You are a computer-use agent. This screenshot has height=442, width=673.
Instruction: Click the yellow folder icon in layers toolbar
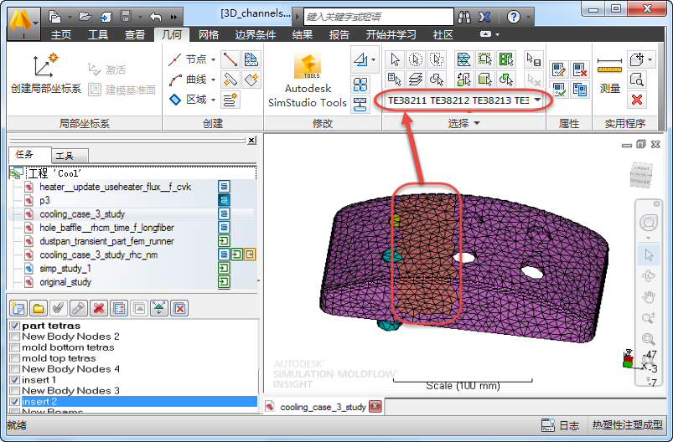tap(39, 308)
